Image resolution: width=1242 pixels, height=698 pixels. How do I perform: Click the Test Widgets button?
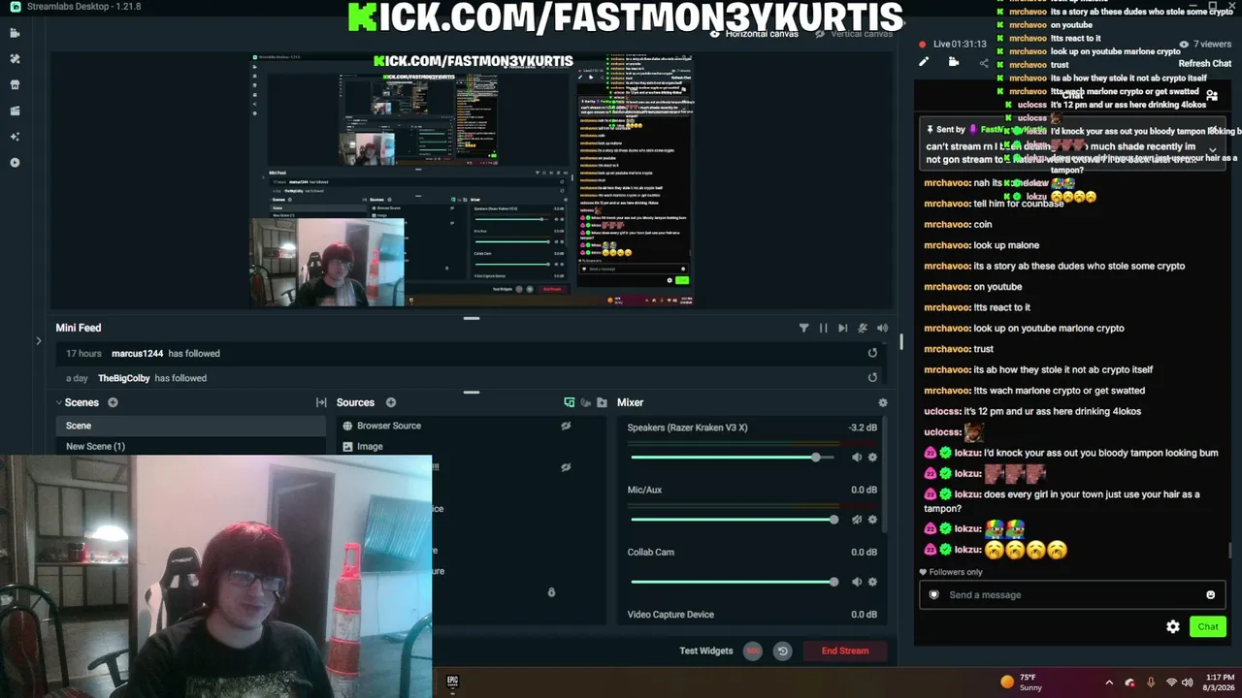(x=706, y=650)
